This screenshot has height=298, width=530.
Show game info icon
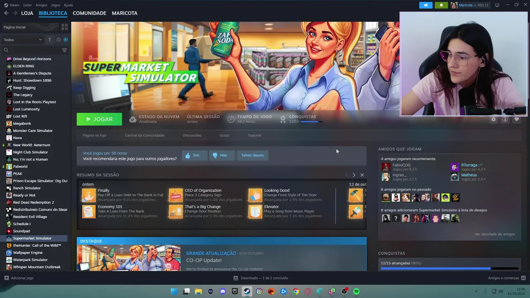(x=505, y=119)
